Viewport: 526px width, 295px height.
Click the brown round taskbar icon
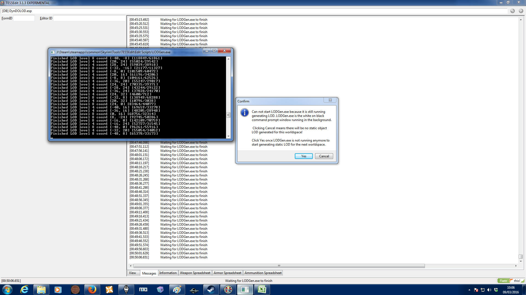tap(75, 290)
